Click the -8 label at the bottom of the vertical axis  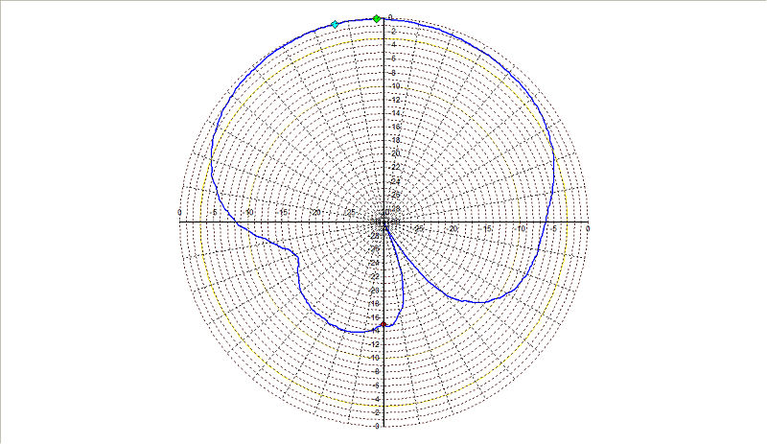tap(376, 427)
